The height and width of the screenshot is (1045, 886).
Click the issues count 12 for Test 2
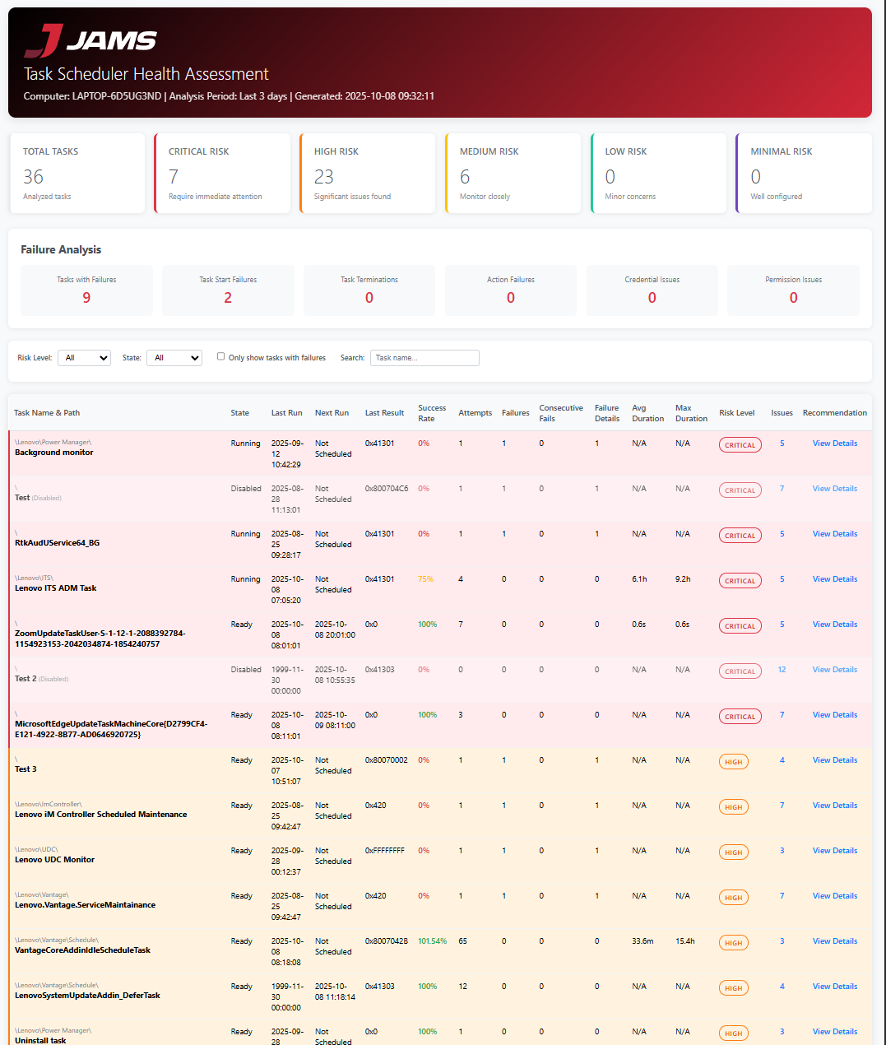pos(782,670)
